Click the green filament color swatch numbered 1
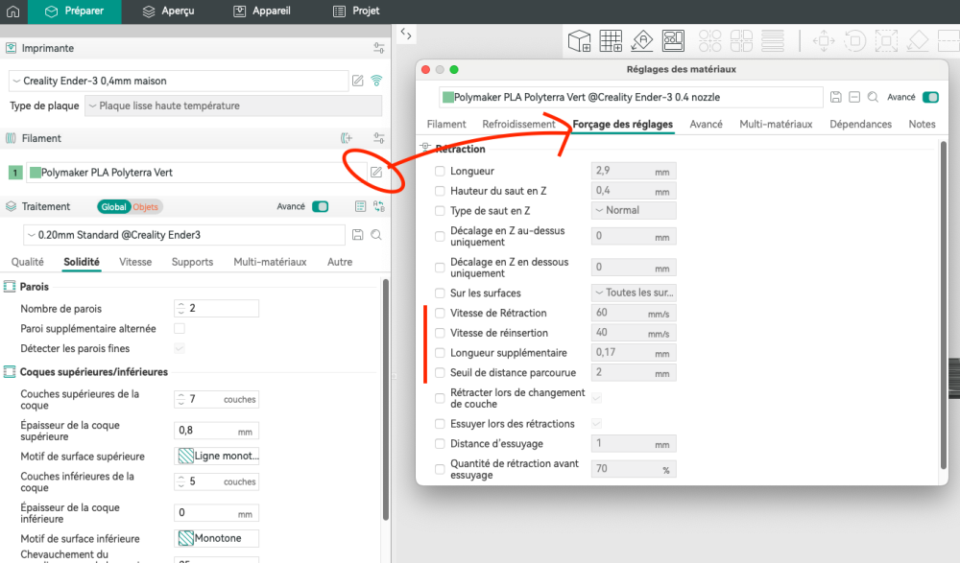This screenshot has width=960, height=563. tap(15, 173)
